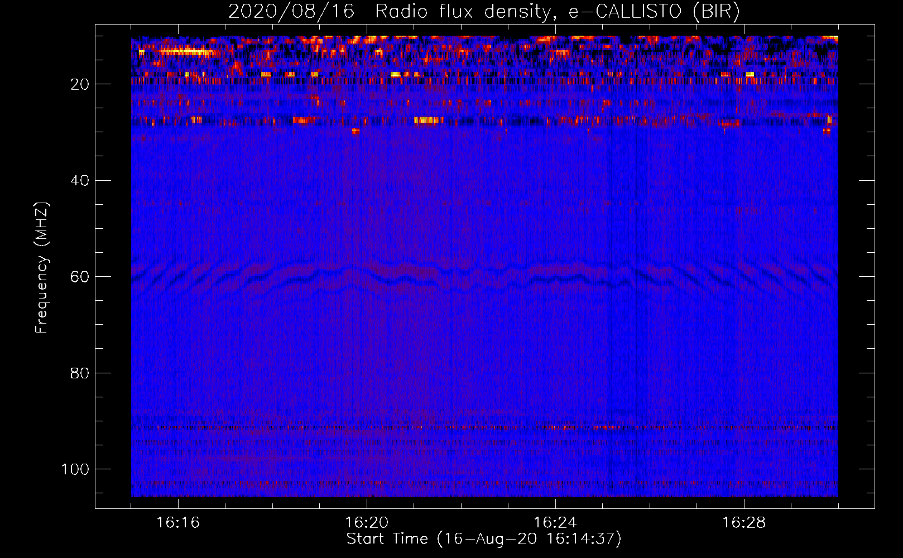Click the plot title "Radio flux density, e-CALLISTO (BIR)"
This screenshot has width=903, height=558.
pyautogui.click(x=557, y=12)
